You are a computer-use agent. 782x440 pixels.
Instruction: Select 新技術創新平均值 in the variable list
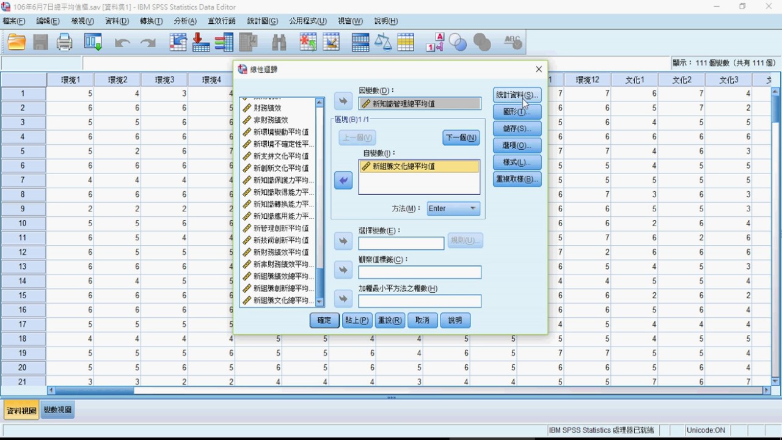pos(279,240)
